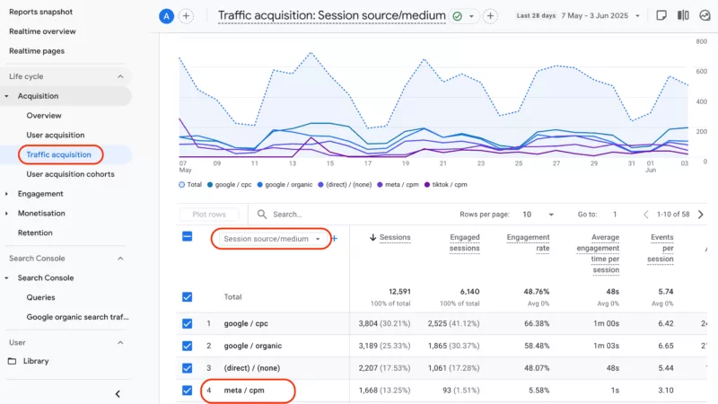Collapse the left sidebar with arrow
718x404 pixels.
point(118,393)
